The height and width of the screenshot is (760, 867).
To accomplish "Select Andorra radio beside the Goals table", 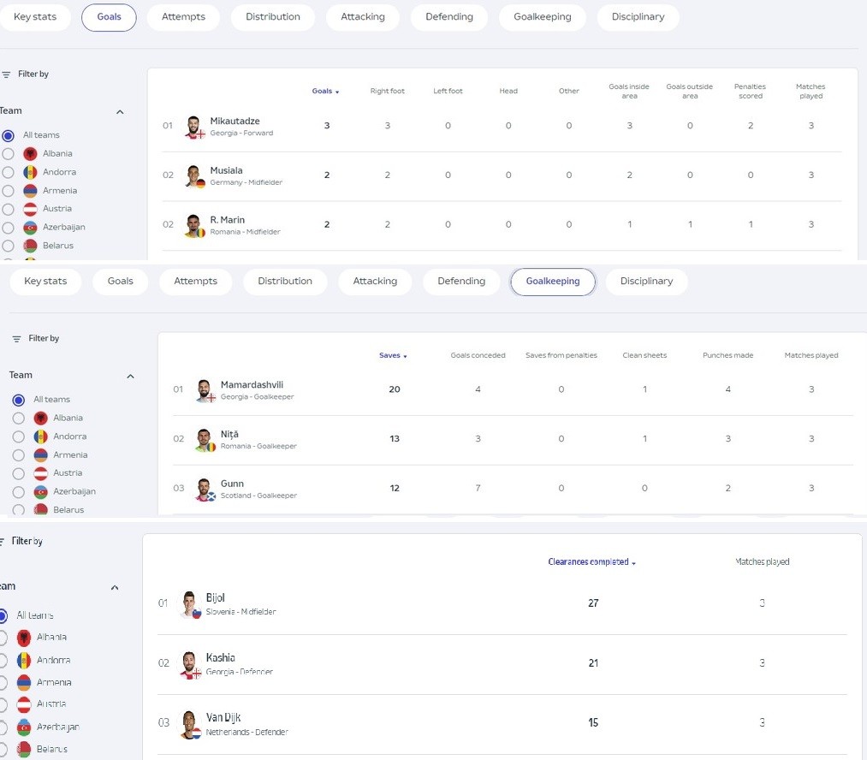I will [9, 172].
